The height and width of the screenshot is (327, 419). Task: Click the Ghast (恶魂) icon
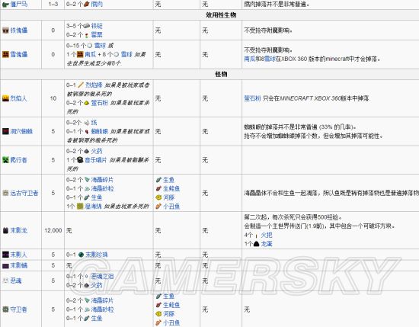click(x=5, y=281)
